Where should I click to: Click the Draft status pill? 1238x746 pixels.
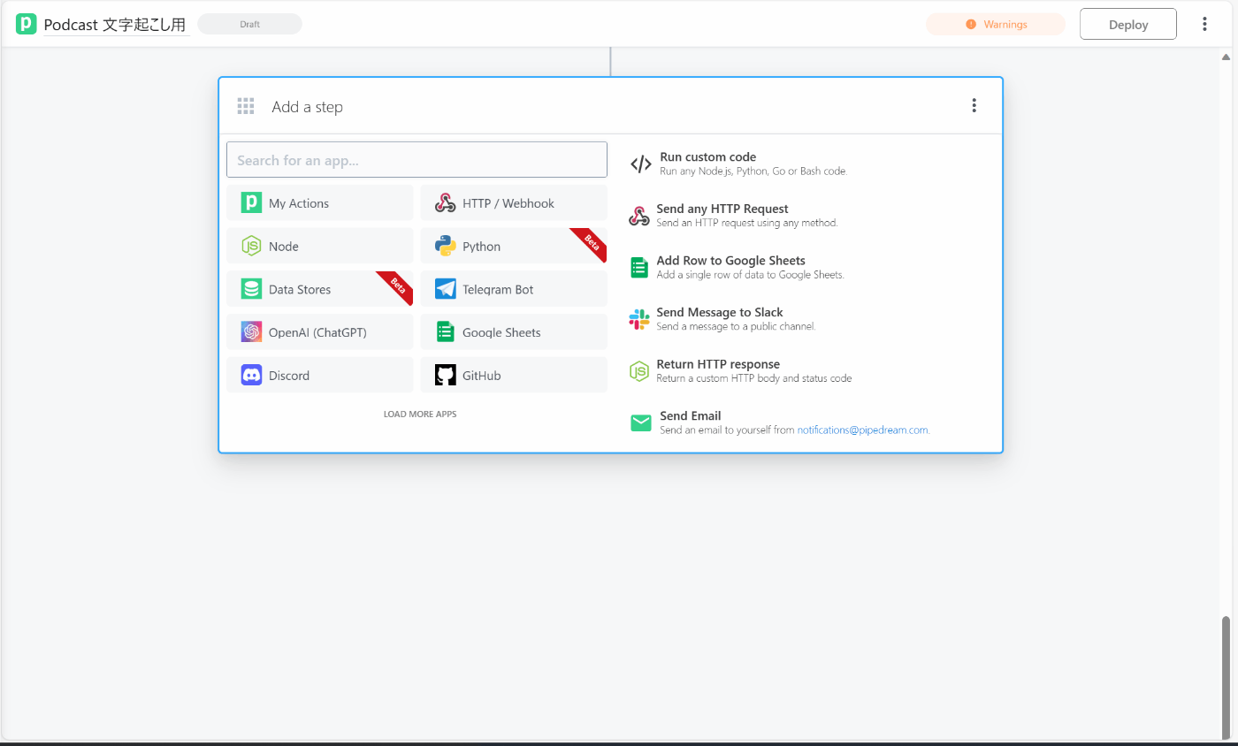250,24
